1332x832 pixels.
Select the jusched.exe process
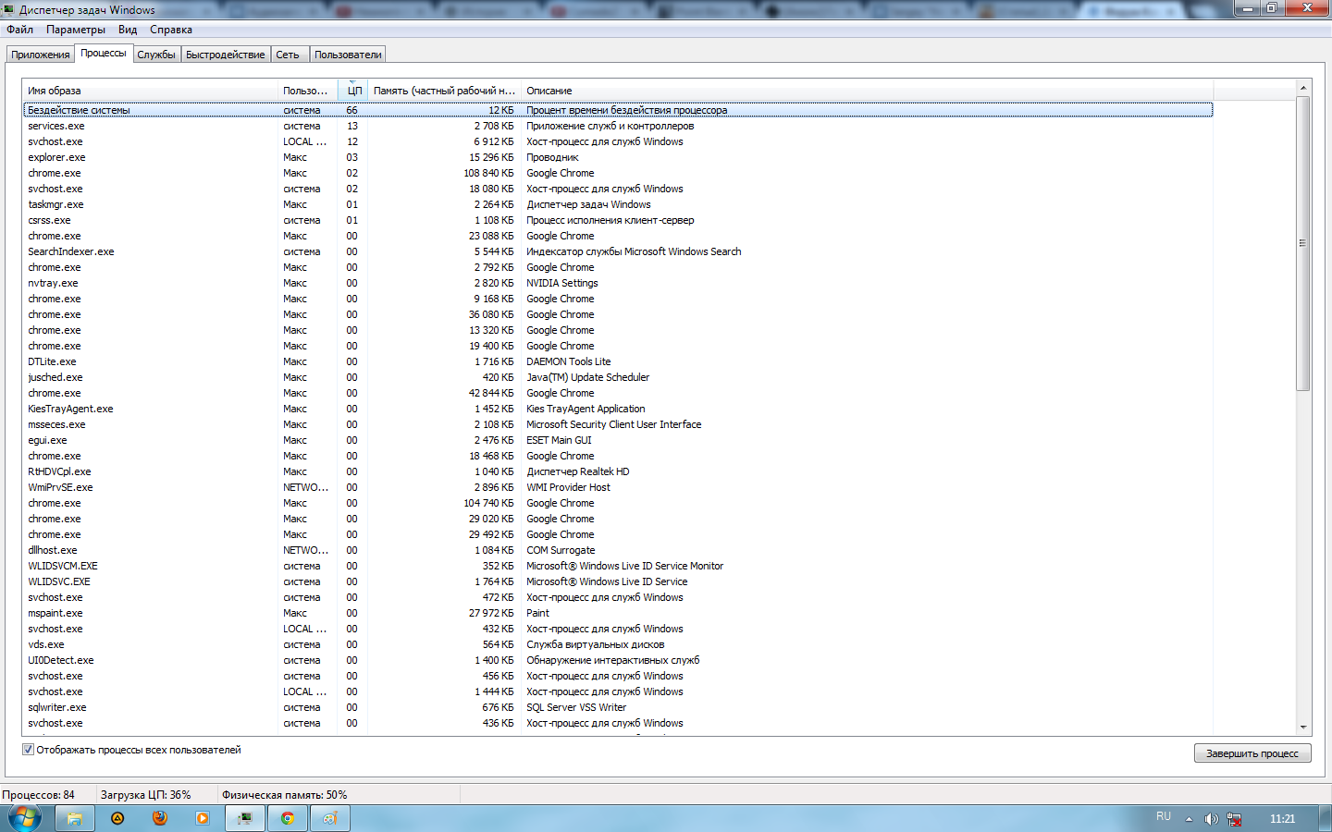pyautogui.click(x=618, y=377)
